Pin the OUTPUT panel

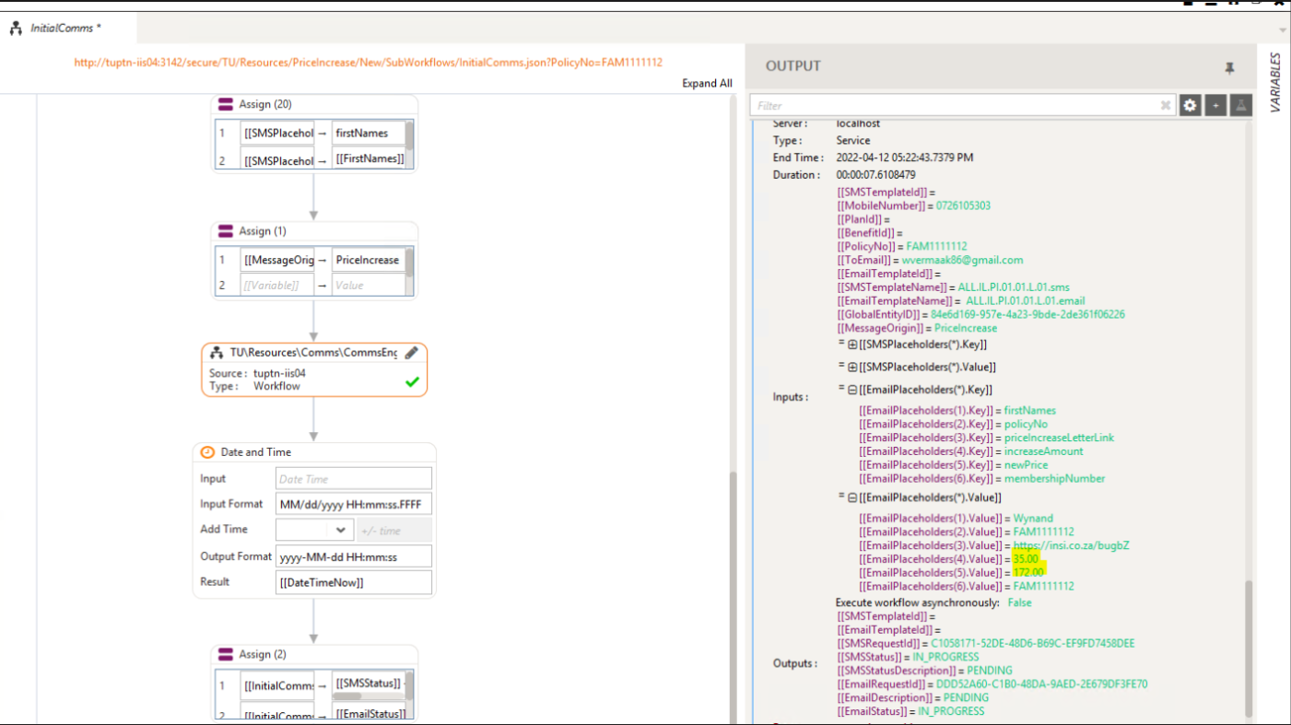tap(1229, 67)
